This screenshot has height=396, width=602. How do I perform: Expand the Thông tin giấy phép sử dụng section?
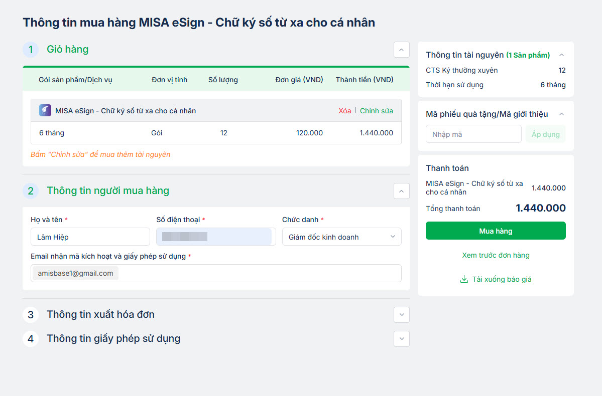point(401,339)
